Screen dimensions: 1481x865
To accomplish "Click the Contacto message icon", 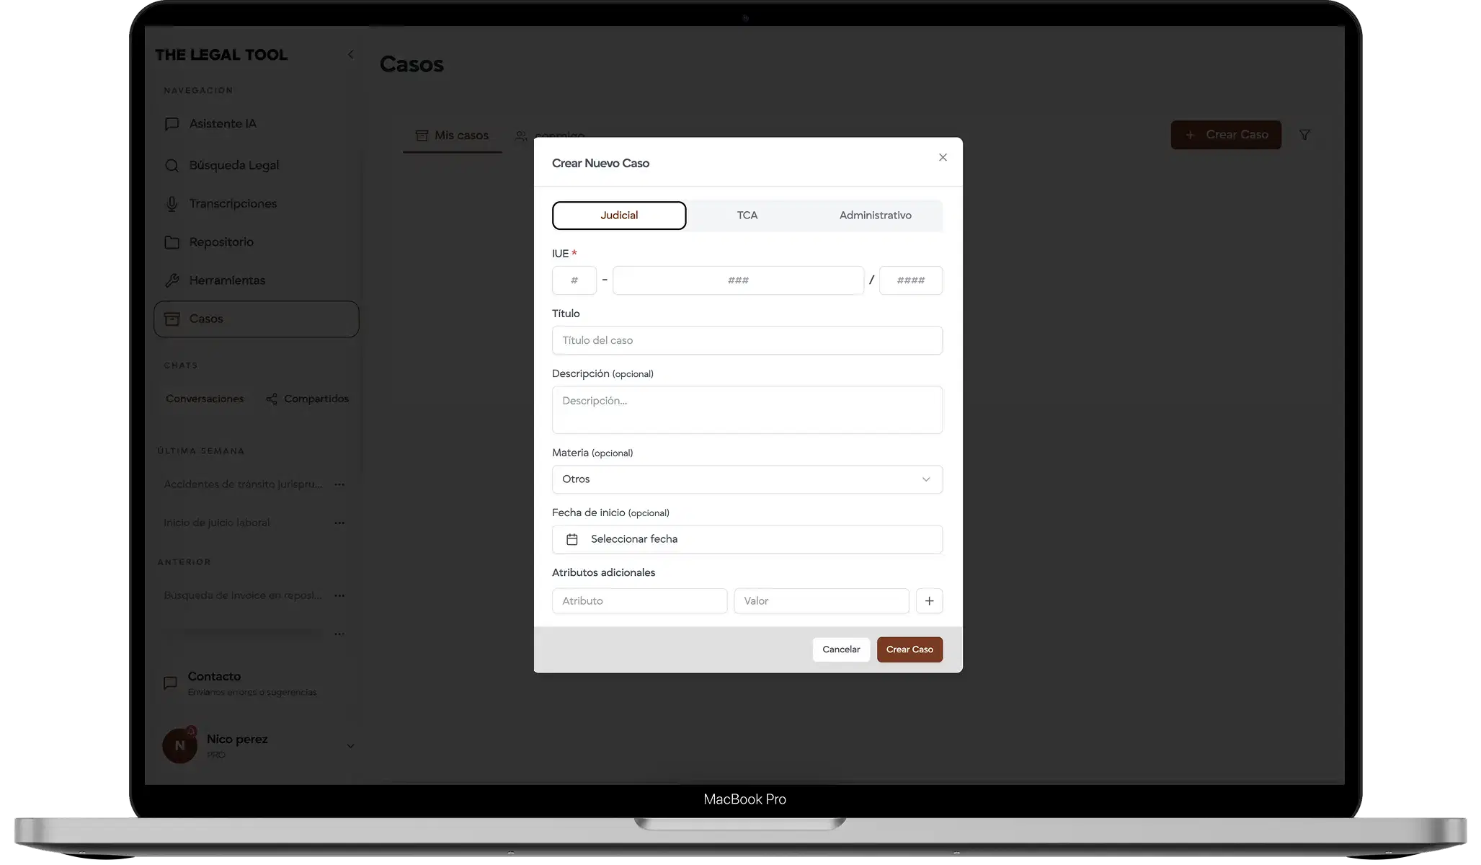I will coord(171,683).
